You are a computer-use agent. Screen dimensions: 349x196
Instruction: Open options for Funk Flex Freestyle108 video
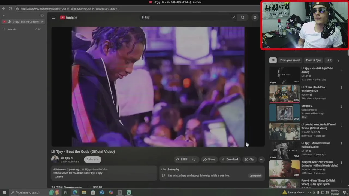pyautogui.click(x=341, y=88)
